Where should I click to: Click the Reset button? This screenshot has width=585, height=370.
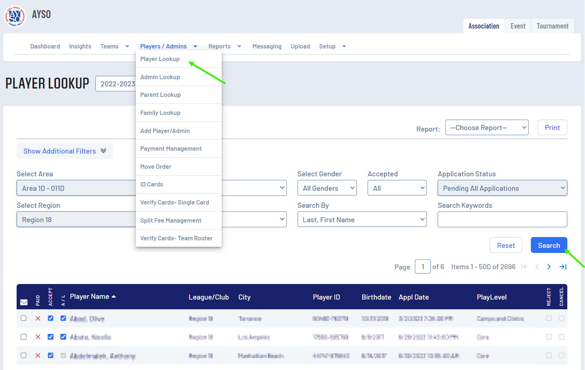pos(506,245)
